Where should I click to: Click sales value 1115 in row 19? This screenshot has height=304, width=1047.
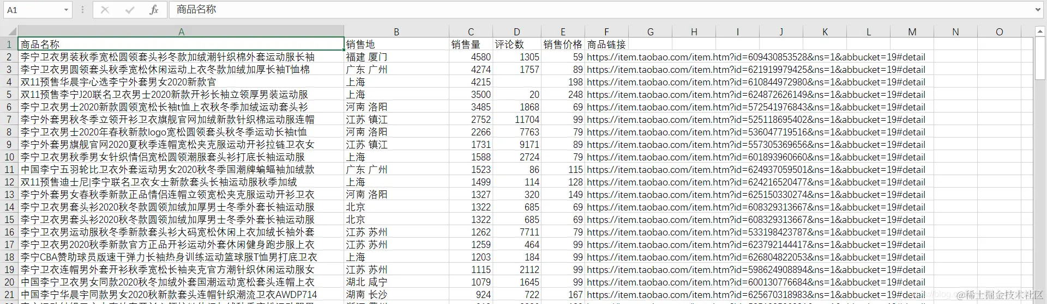(x=471, y=269)
